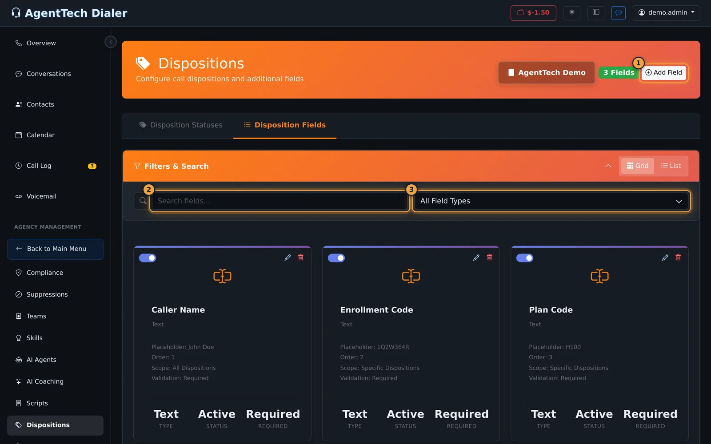Delete the Enrollment Code field trash icon

point(490,258)
